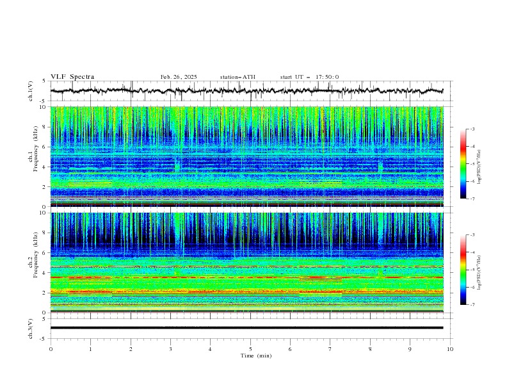Click the ch.1 "Frequency (kHz)" axis label
This screenshot has width=507, height=392.
(x=36, y=147)
